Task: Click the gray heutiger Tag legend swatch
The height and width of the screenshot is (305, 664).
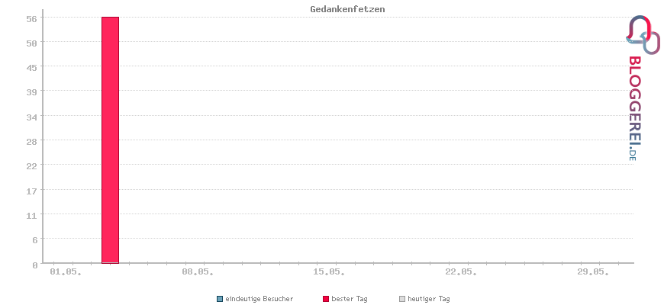Action: point(402,299)
